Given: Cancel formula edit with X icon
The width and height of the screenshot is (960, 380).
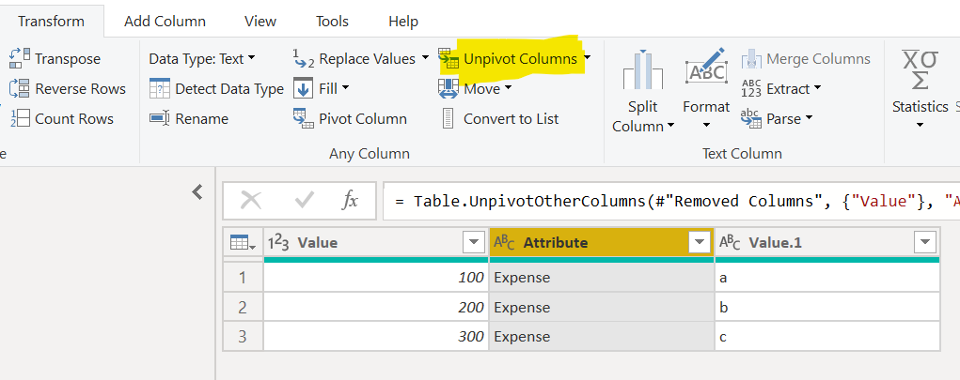Looking at the screenshot, I should (251, 200).
